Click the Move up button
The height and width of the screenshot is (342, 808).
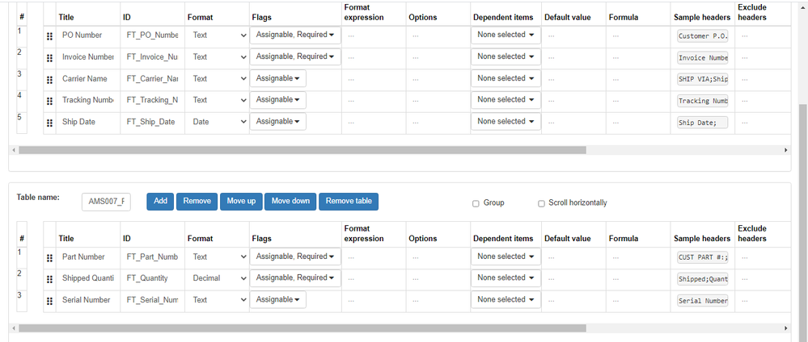point(241,201)
